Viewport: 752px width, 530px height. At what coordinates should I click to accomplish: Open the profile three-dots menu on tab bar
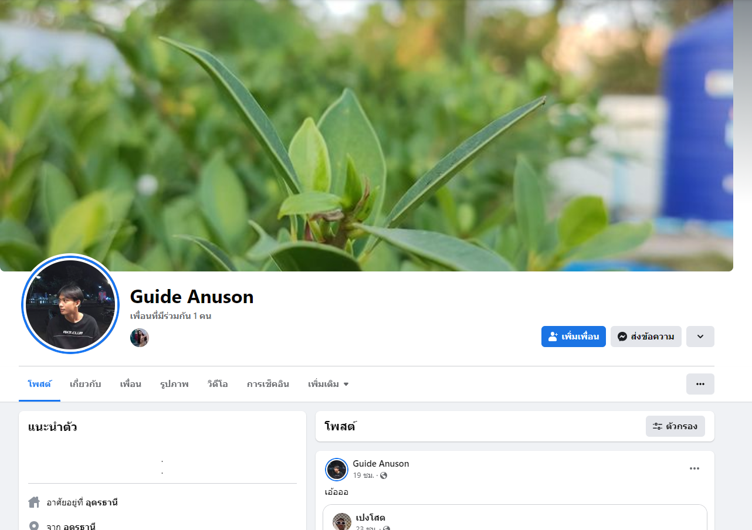(700, 384)
